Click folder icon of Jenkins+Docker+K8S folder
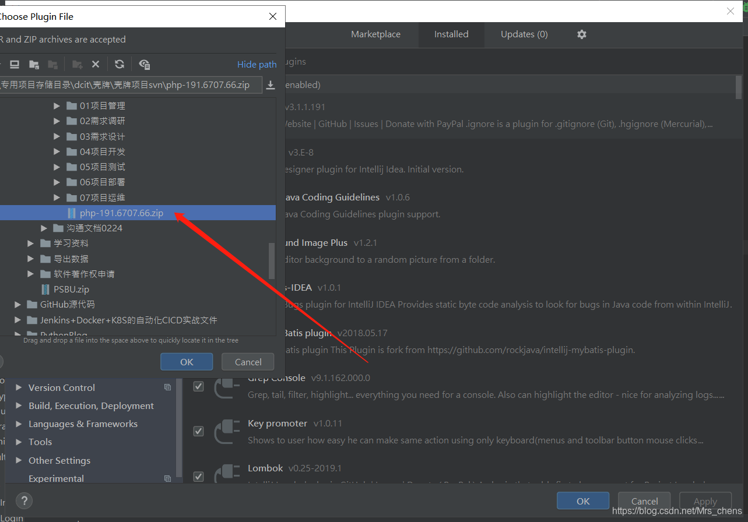 (x=32, y=320)
